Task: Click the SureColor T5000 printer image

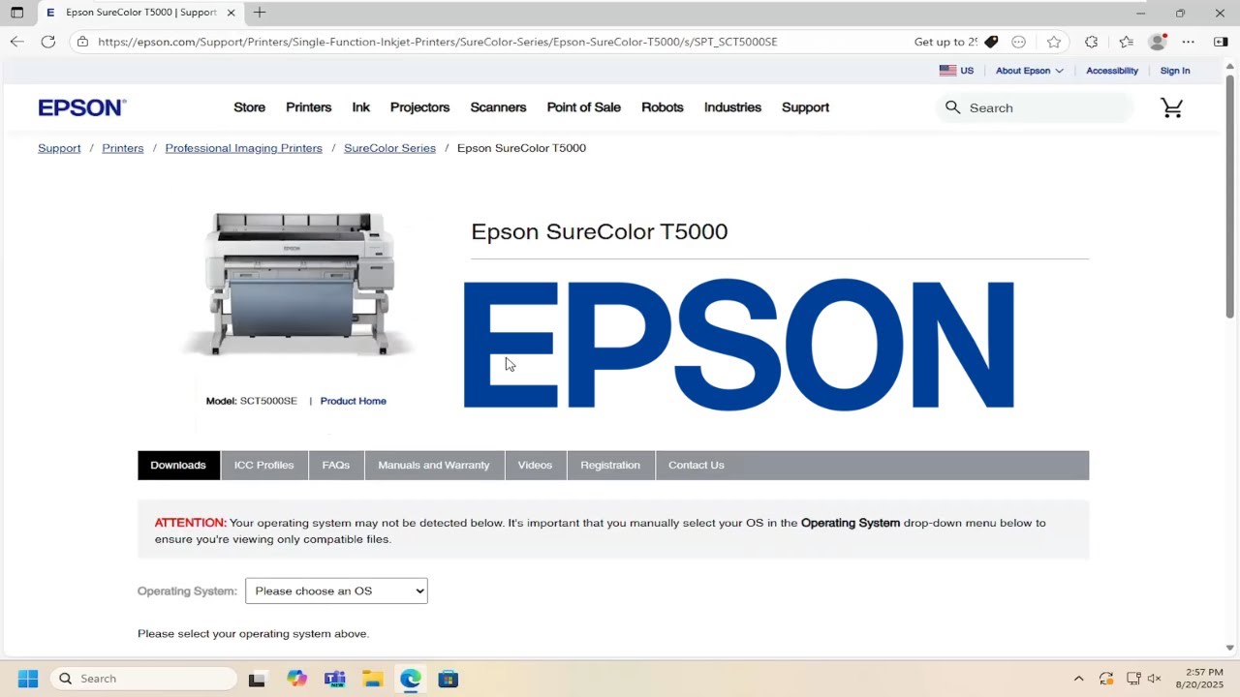Action: (x=299, y=284)
